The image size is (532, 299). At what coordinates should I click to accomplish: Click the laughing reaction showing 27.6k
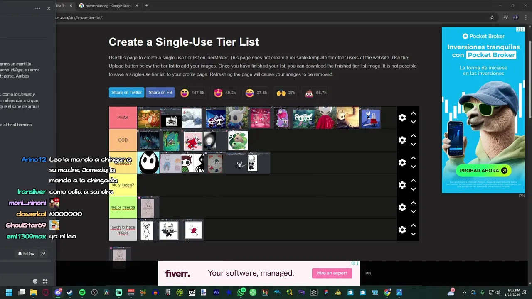[249, 93]
